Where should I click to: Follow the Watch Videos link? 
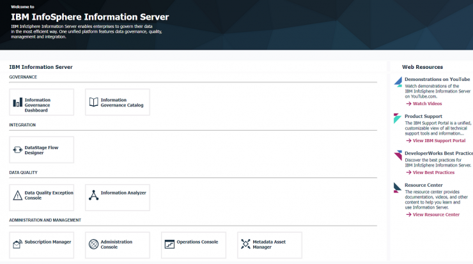(427, 103)
